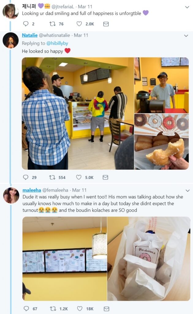Share Natalie's tweet via message envelope icon
Image resolution: width=193 pixels, height=314 pixels.
(x=105, y=177)
